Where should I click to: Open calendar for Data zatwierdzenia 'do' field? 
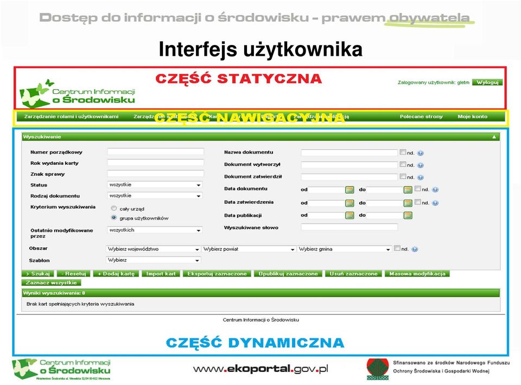pyautogui.click(x=408, y=203)
